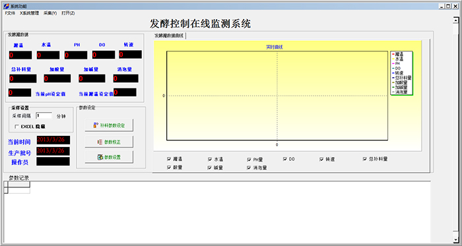Click inside the real-time curve plot area

(277, 96)
